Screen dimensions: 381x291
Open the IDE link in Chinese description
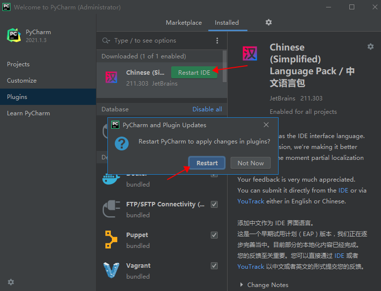[x=339, y=256]
